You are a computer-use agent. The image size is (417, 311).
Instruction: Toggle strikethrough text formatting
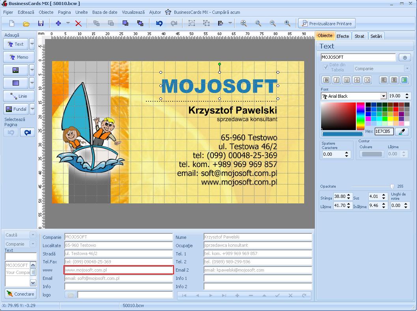[x=357, y=80]
